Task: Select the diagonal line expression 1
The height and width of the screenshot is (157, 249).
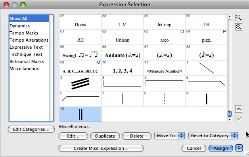Action: [x=206, y=68]
